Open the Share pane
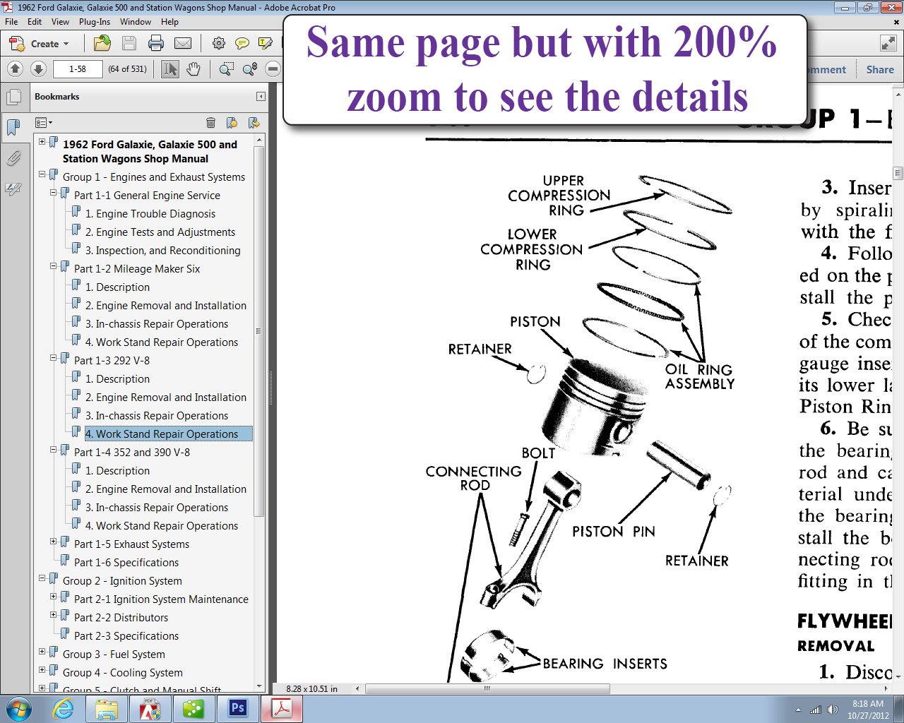The height and width of the screenshot is (723, 904). pos(879,69)
